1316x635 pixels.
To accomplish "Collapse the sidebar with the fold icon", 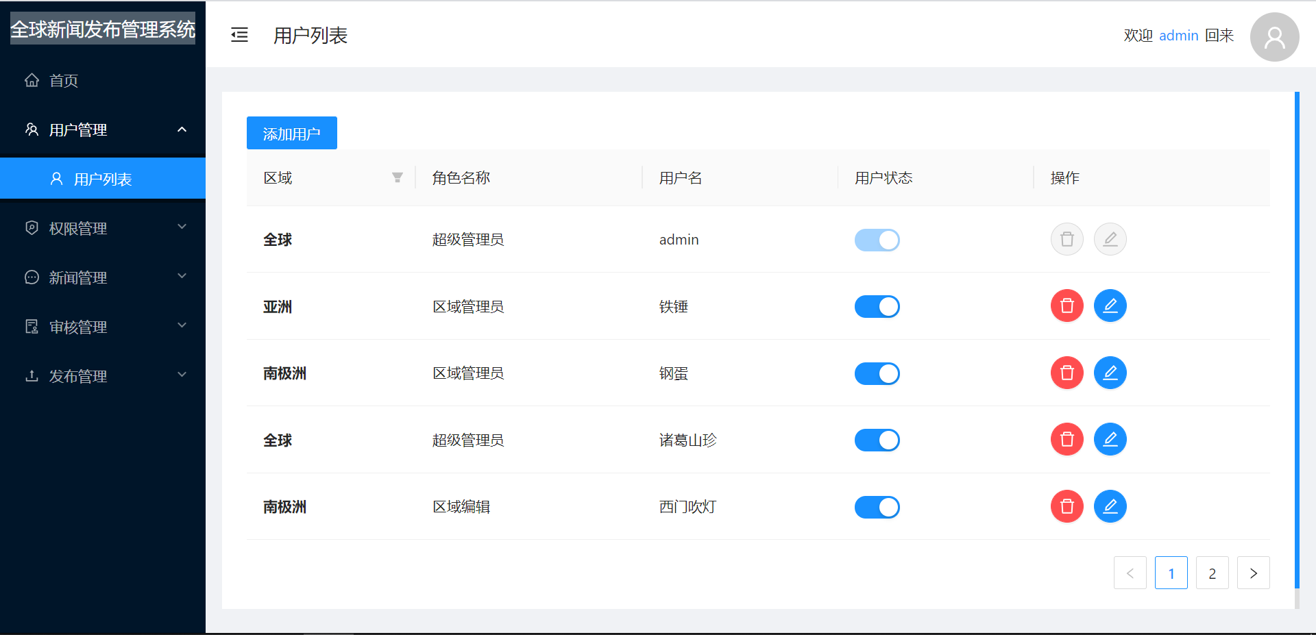I will click(x=239, y=35).
